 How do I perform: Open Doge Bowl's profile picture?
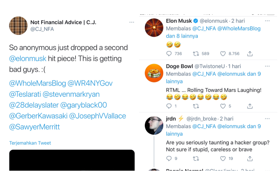154,73
